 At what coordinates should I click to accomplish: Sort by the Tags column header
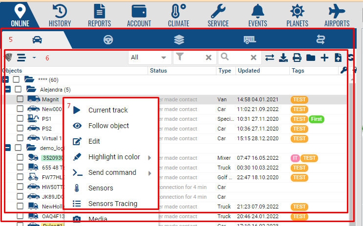click(x=298, y=71)
